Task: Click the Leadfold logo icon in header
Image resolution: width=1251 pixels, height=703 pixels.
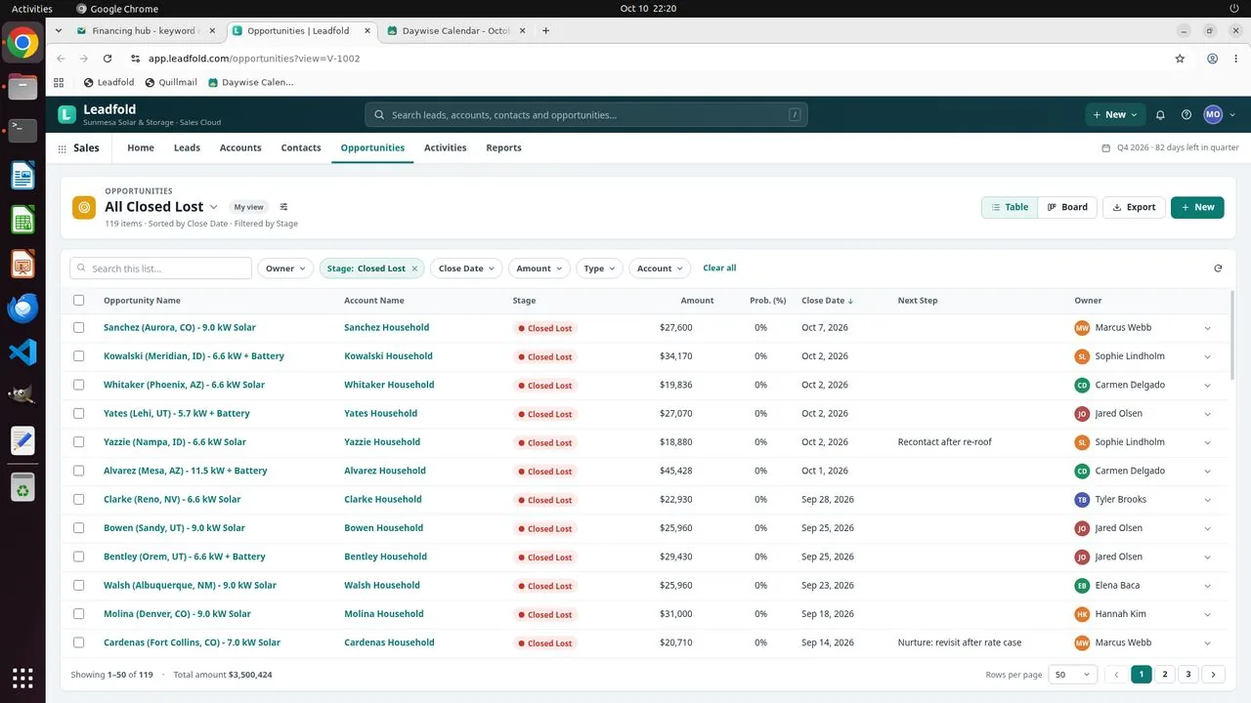Action: 66,114
